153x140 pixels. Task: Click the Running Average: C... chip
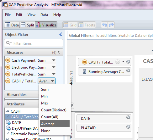pyautogui.click(x=104, y=71)
